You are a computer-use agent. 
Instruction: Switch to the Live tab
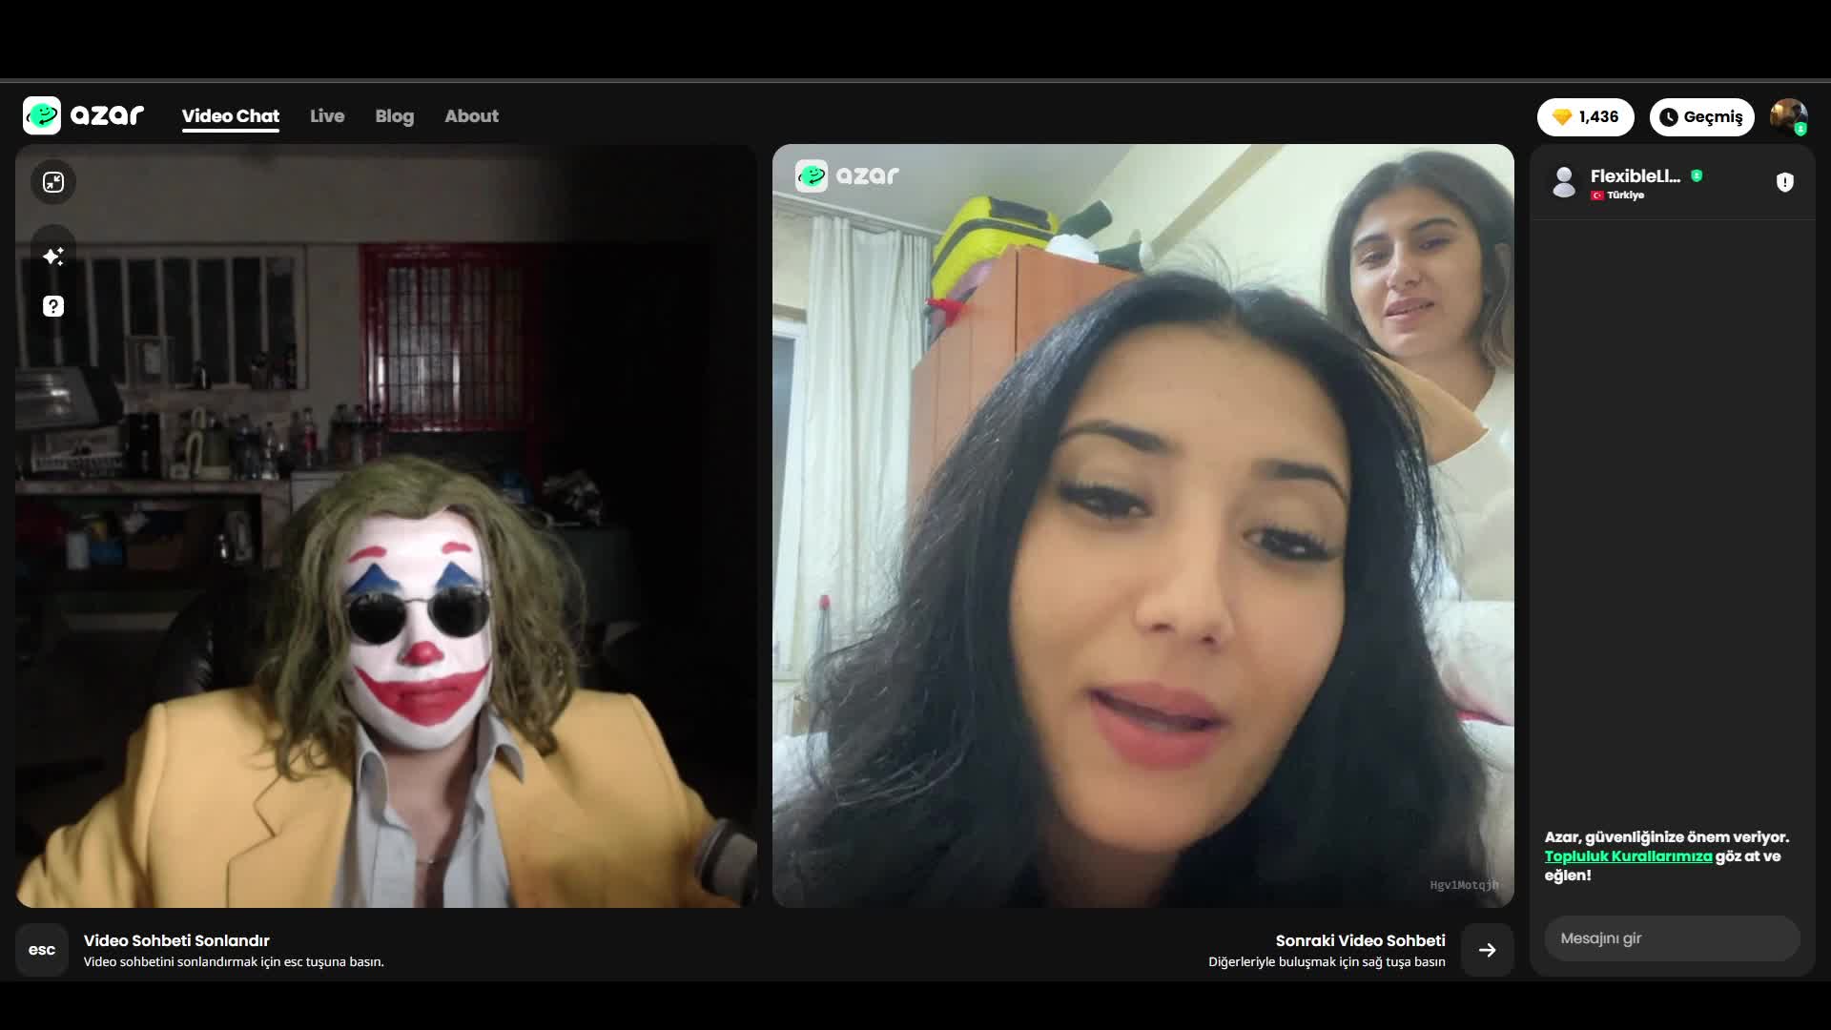point(327,115)
